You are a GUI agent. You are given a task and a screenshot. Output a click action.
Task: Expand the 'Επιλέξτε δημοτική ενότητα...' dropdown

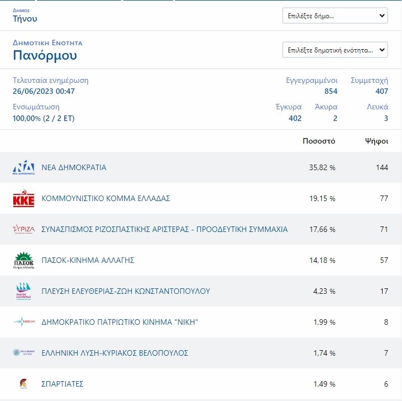pos(335,50)
